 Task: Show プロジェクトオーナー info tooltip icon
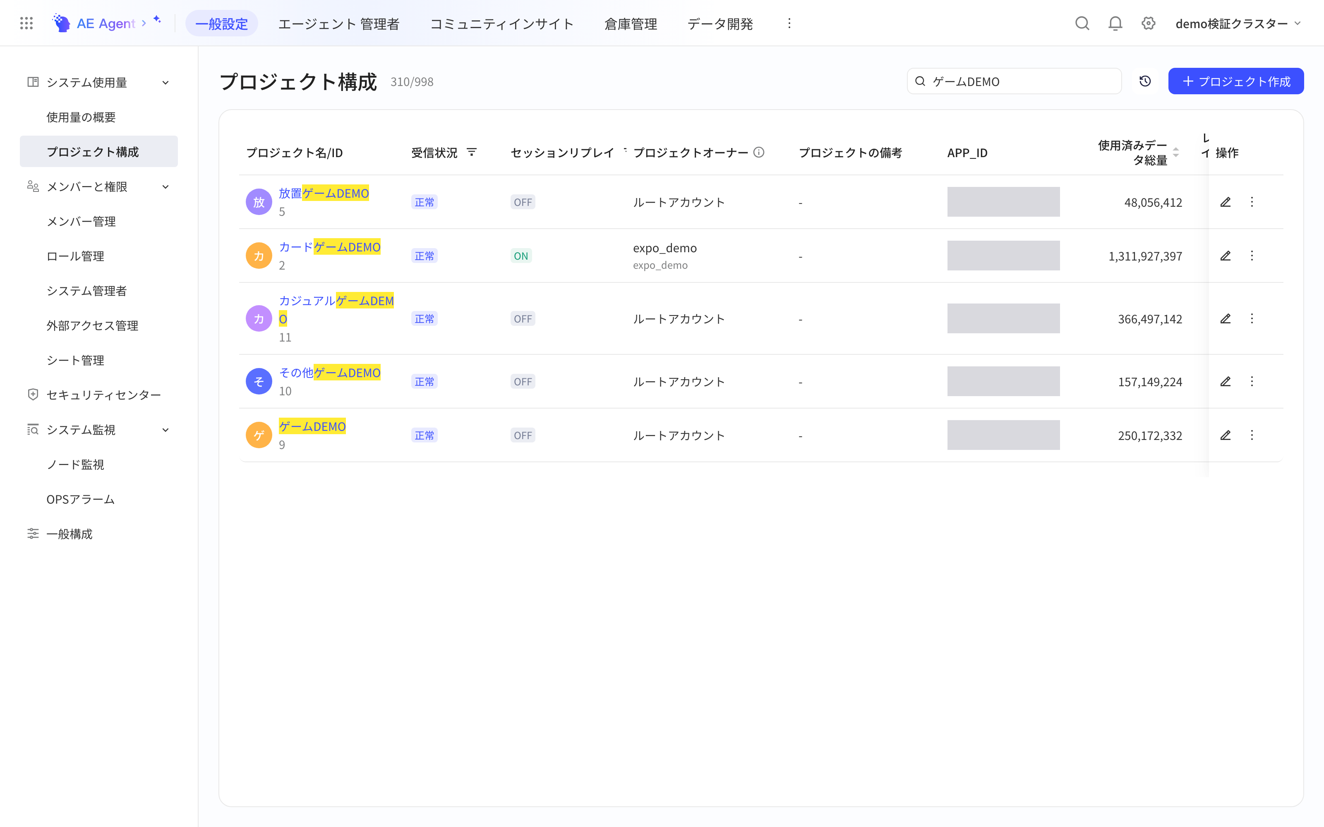click(758, 152)
